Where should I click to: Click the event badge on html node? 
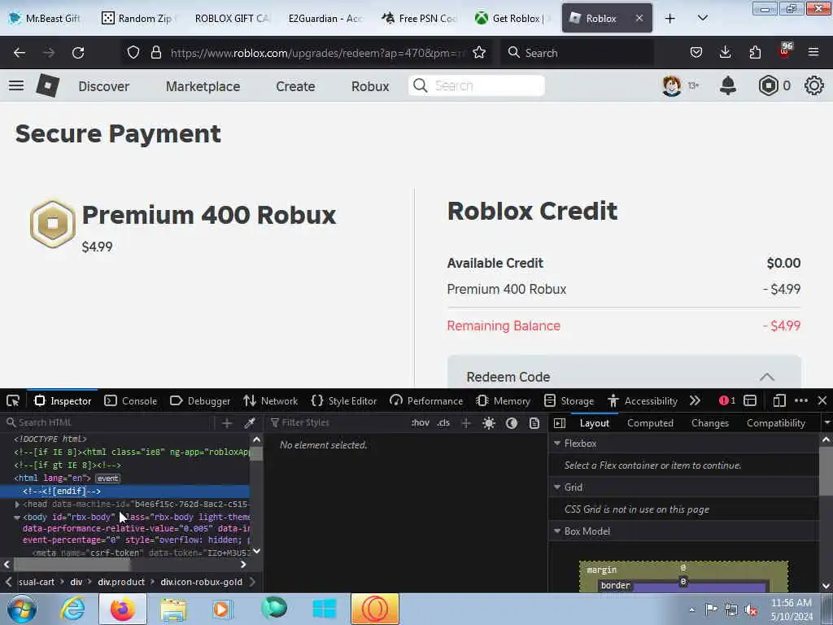(x=108, y=479)
